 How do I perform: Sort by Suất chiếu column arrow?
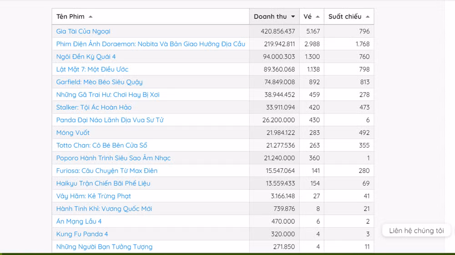pyautogui.click(x=367, y=17)
